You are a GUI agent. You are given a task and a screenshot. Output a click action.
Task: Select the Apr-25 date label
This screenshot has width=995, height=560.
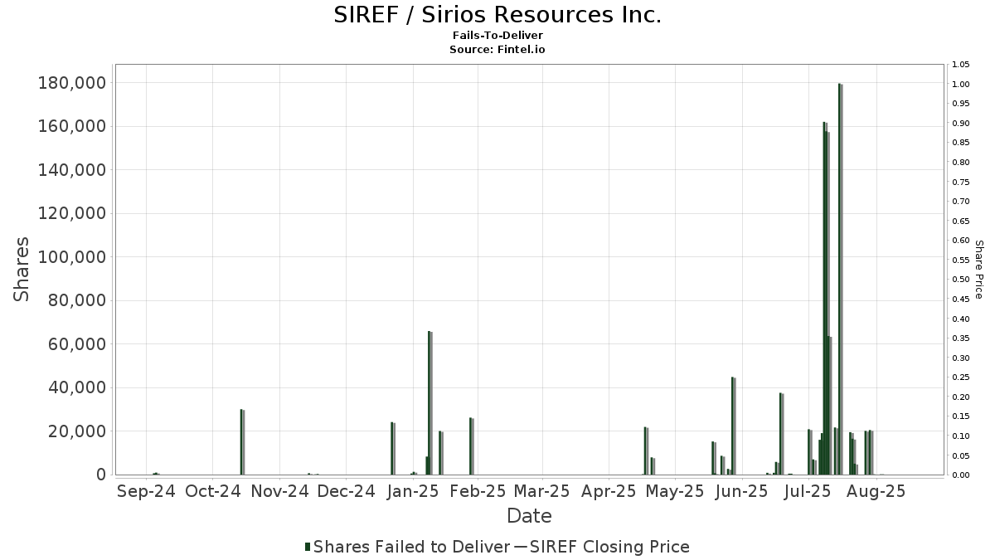pyautogui.click(x=608, y=491)
